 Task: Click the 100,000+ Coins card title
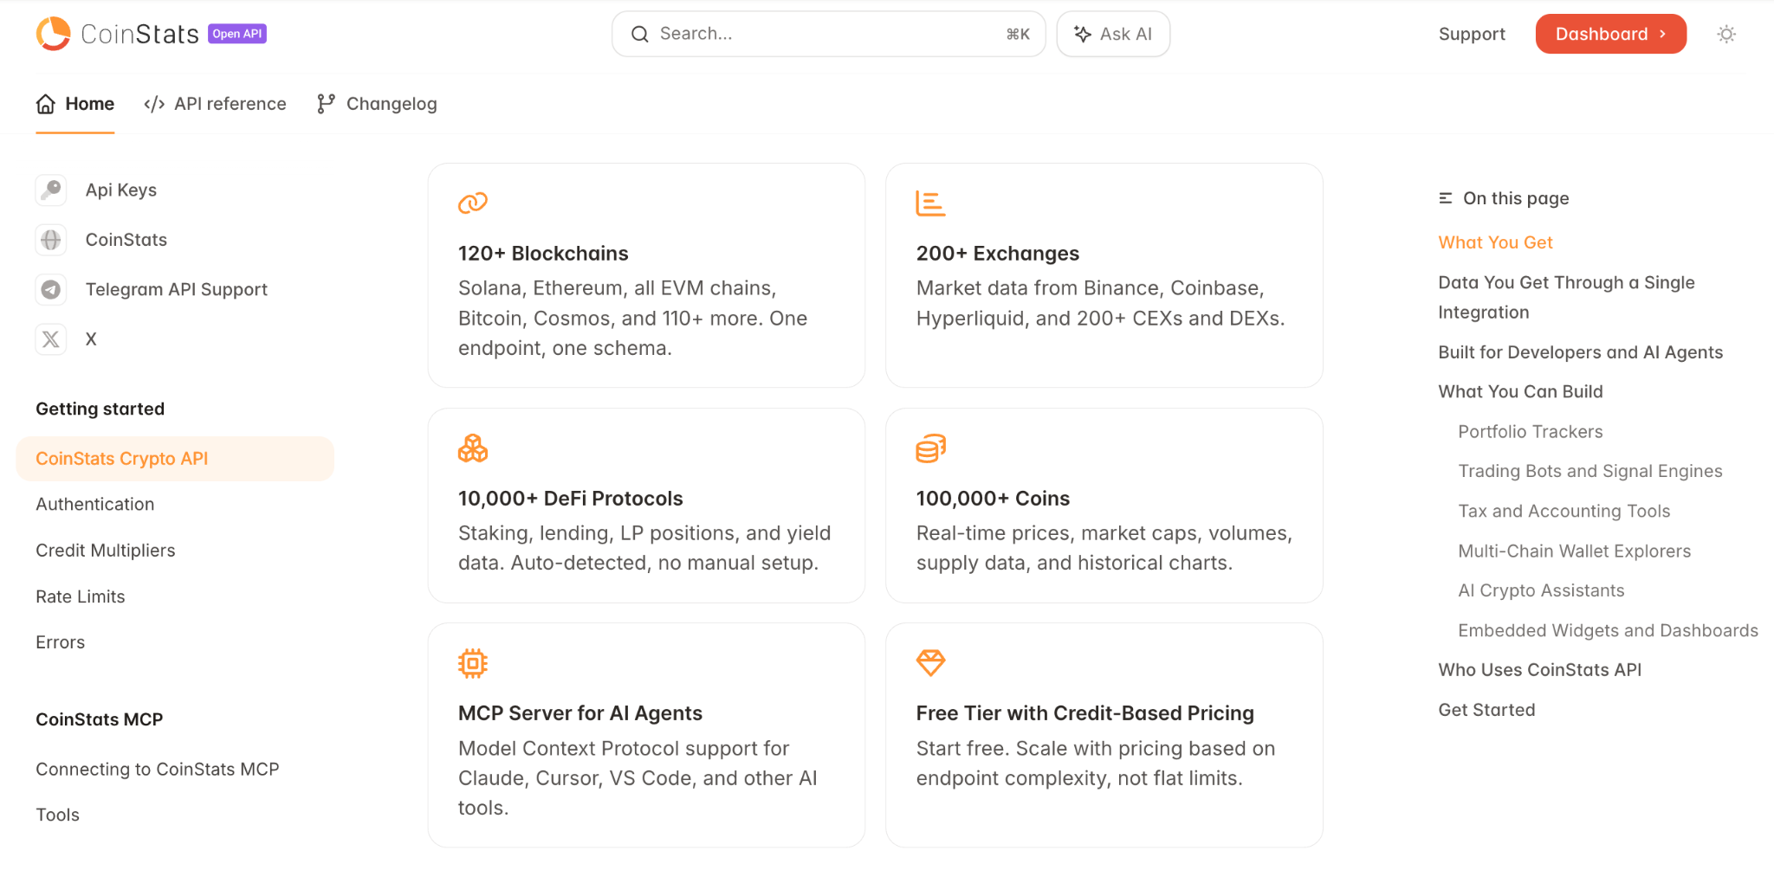[x=993, y=499]
